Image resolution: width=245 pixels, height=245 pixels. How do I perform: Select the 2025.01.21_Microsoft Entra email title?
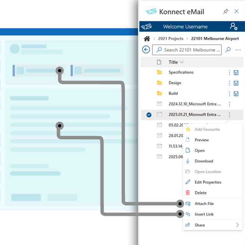194,114
